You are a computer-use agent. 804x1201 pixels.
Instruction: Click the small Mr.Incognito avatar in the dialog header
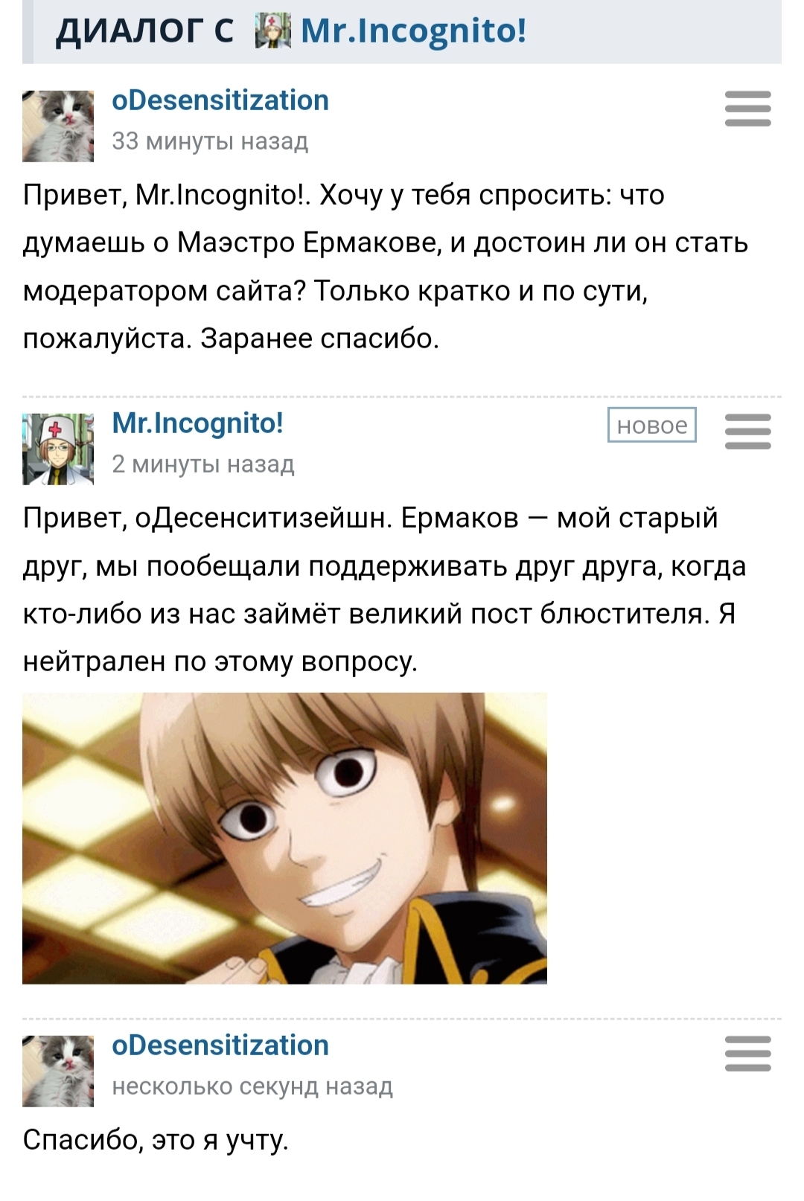tap(272, 32)
